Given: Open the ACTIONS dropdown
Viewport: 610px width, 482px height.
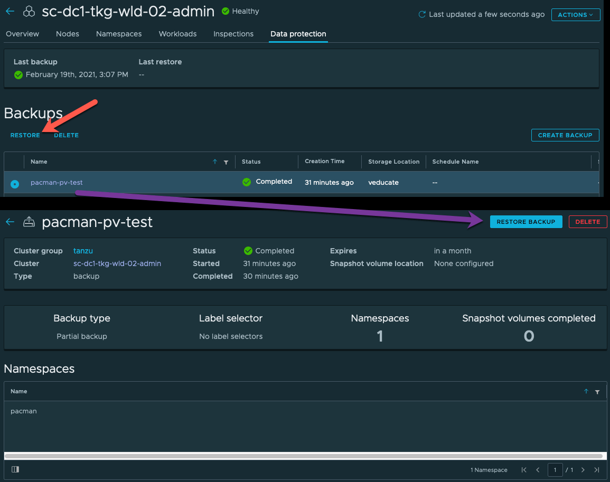Looking at the screenshot, I should tap(575, 15).
